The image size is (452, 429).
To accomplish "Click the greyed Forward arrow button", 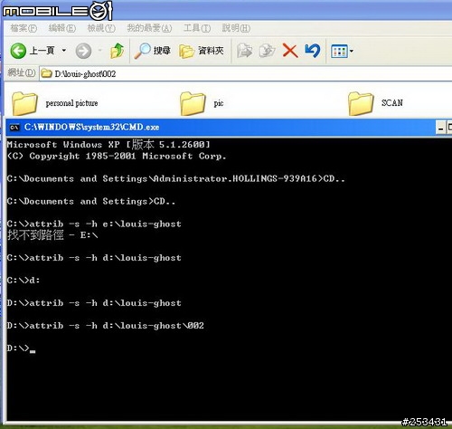I will point(83,51).
